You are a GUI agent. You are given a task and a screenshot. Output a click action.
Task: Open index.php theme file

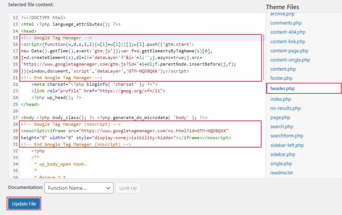pos(281,99)
